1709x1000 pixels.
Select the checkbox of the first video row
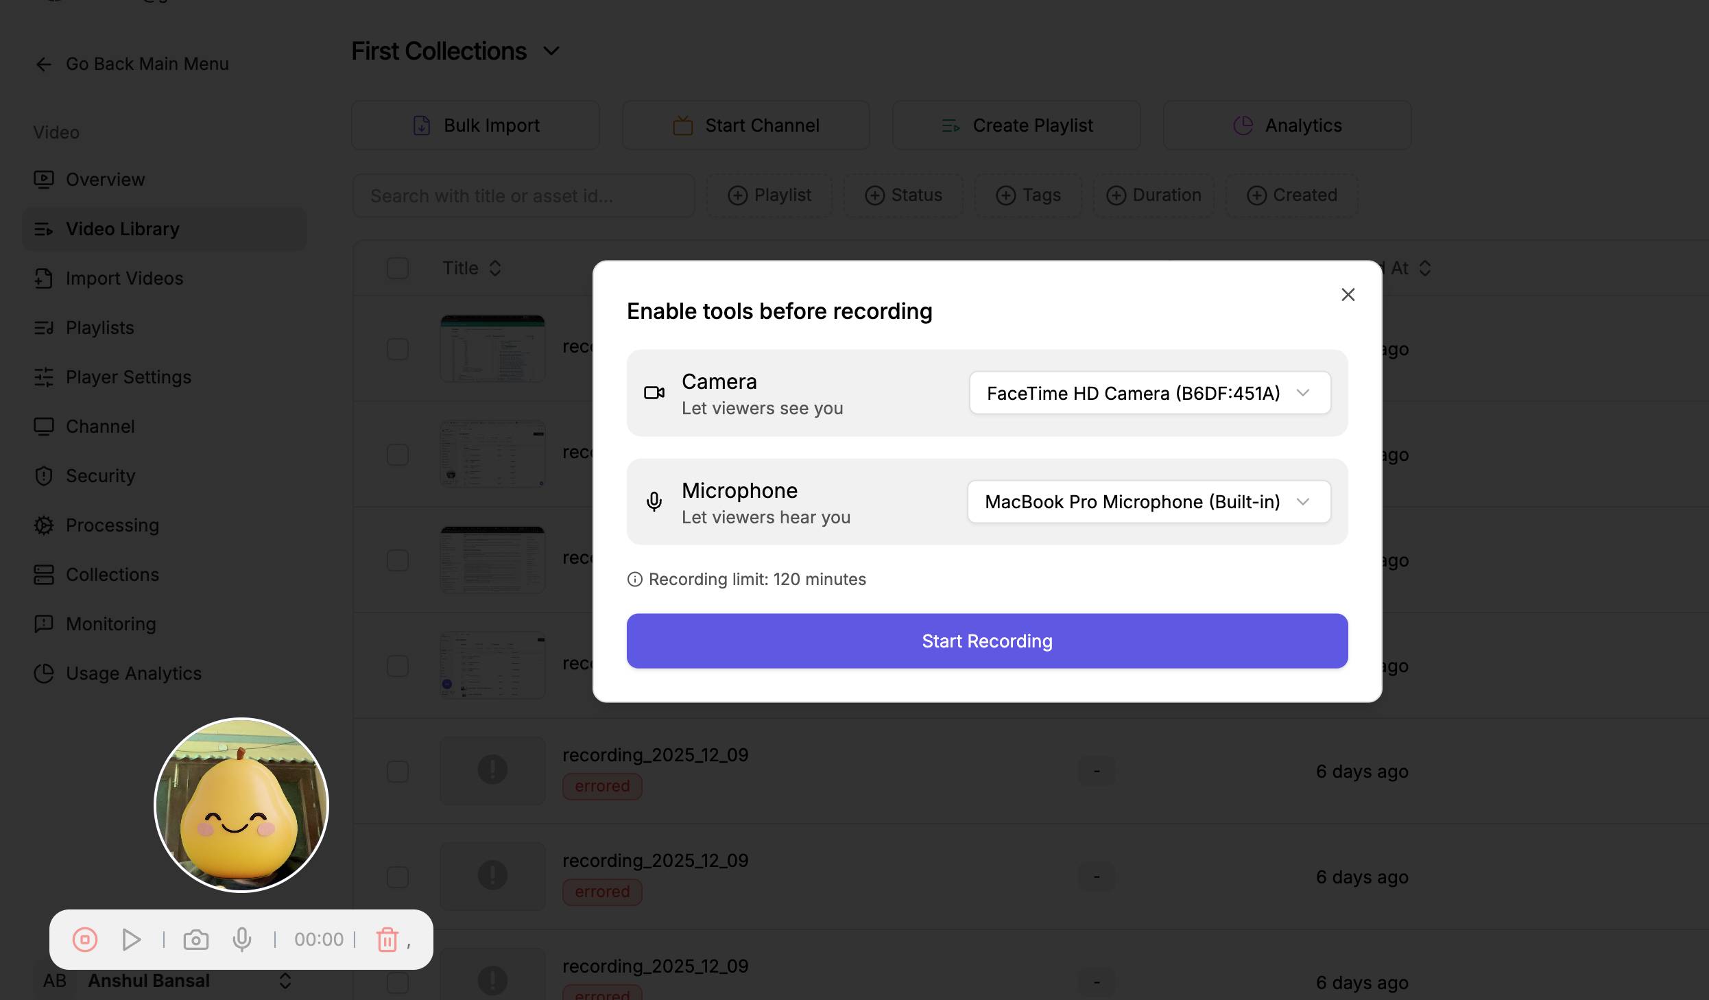pos(398,349)
